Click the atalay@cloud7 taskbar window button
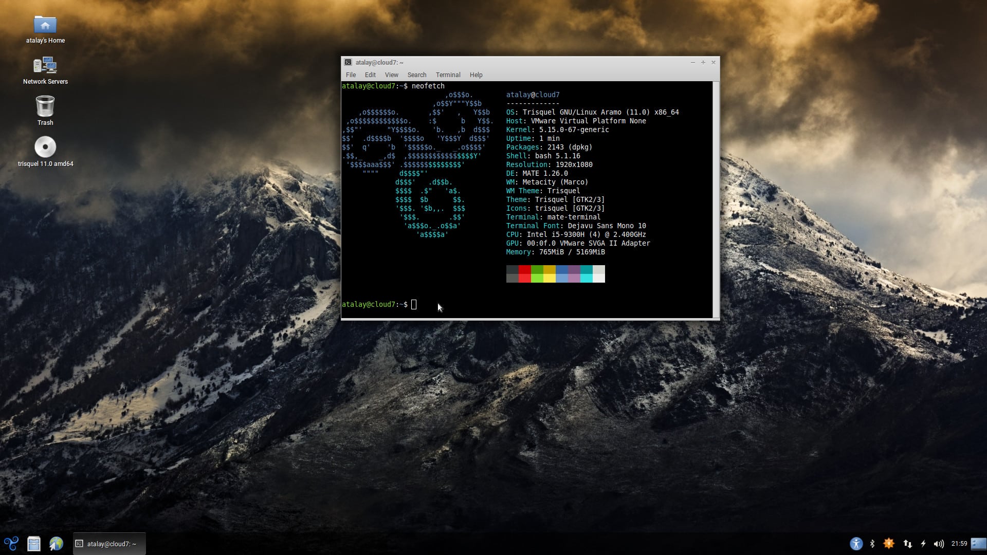Viewport: 987px width, 555px height. [x=109, y=544]
